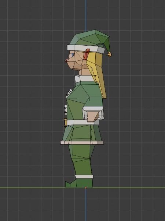Select the white hat brim band
Viewport: 165px width, 221px height.
pyautogui.click(x=86, y=49)
